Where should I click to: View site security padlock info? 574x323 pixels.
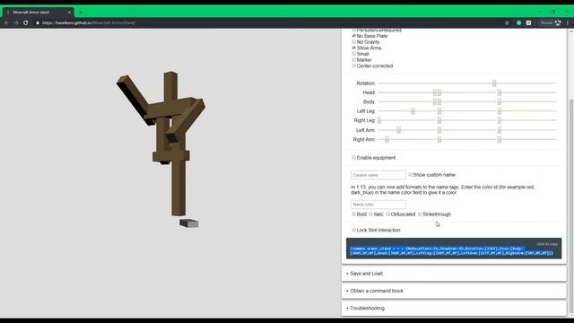pos(38,22)
